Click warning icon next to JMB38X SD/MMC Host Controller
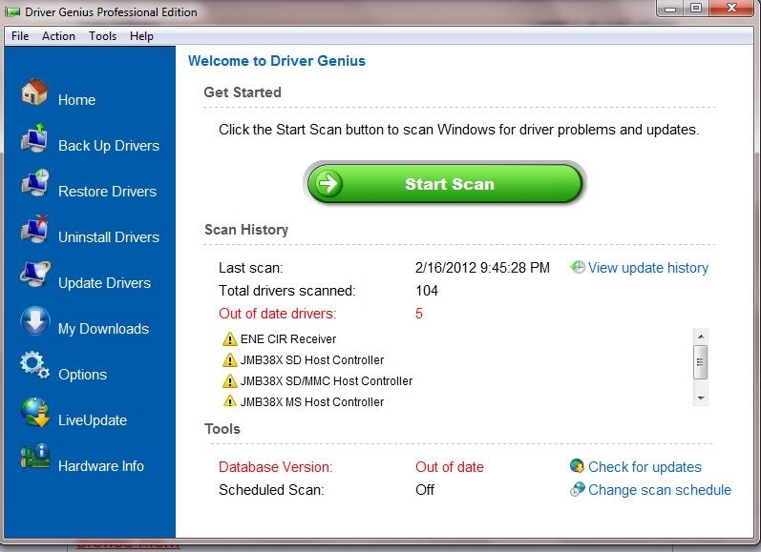The image size is (761, 552). (x=229, y=380)
